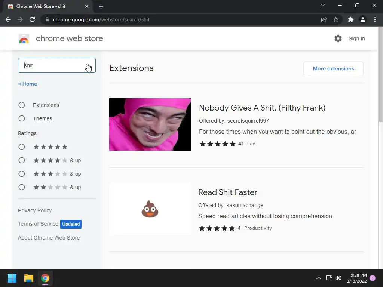Open Terms of Service link
The height and width of the screenshot is (287, 383).
[38, 224]
